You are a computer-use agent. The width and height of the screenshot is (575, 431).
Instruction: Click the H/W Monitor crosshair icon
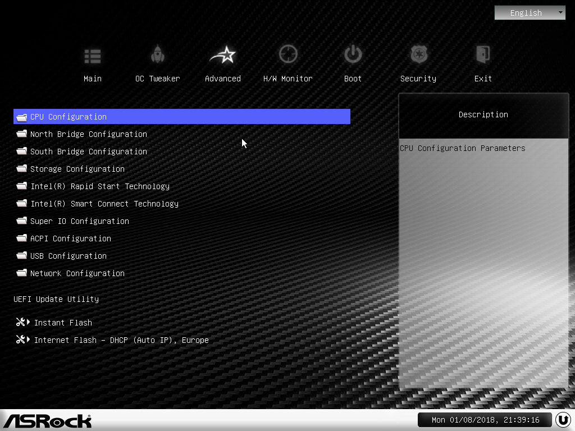click(288, 54)
